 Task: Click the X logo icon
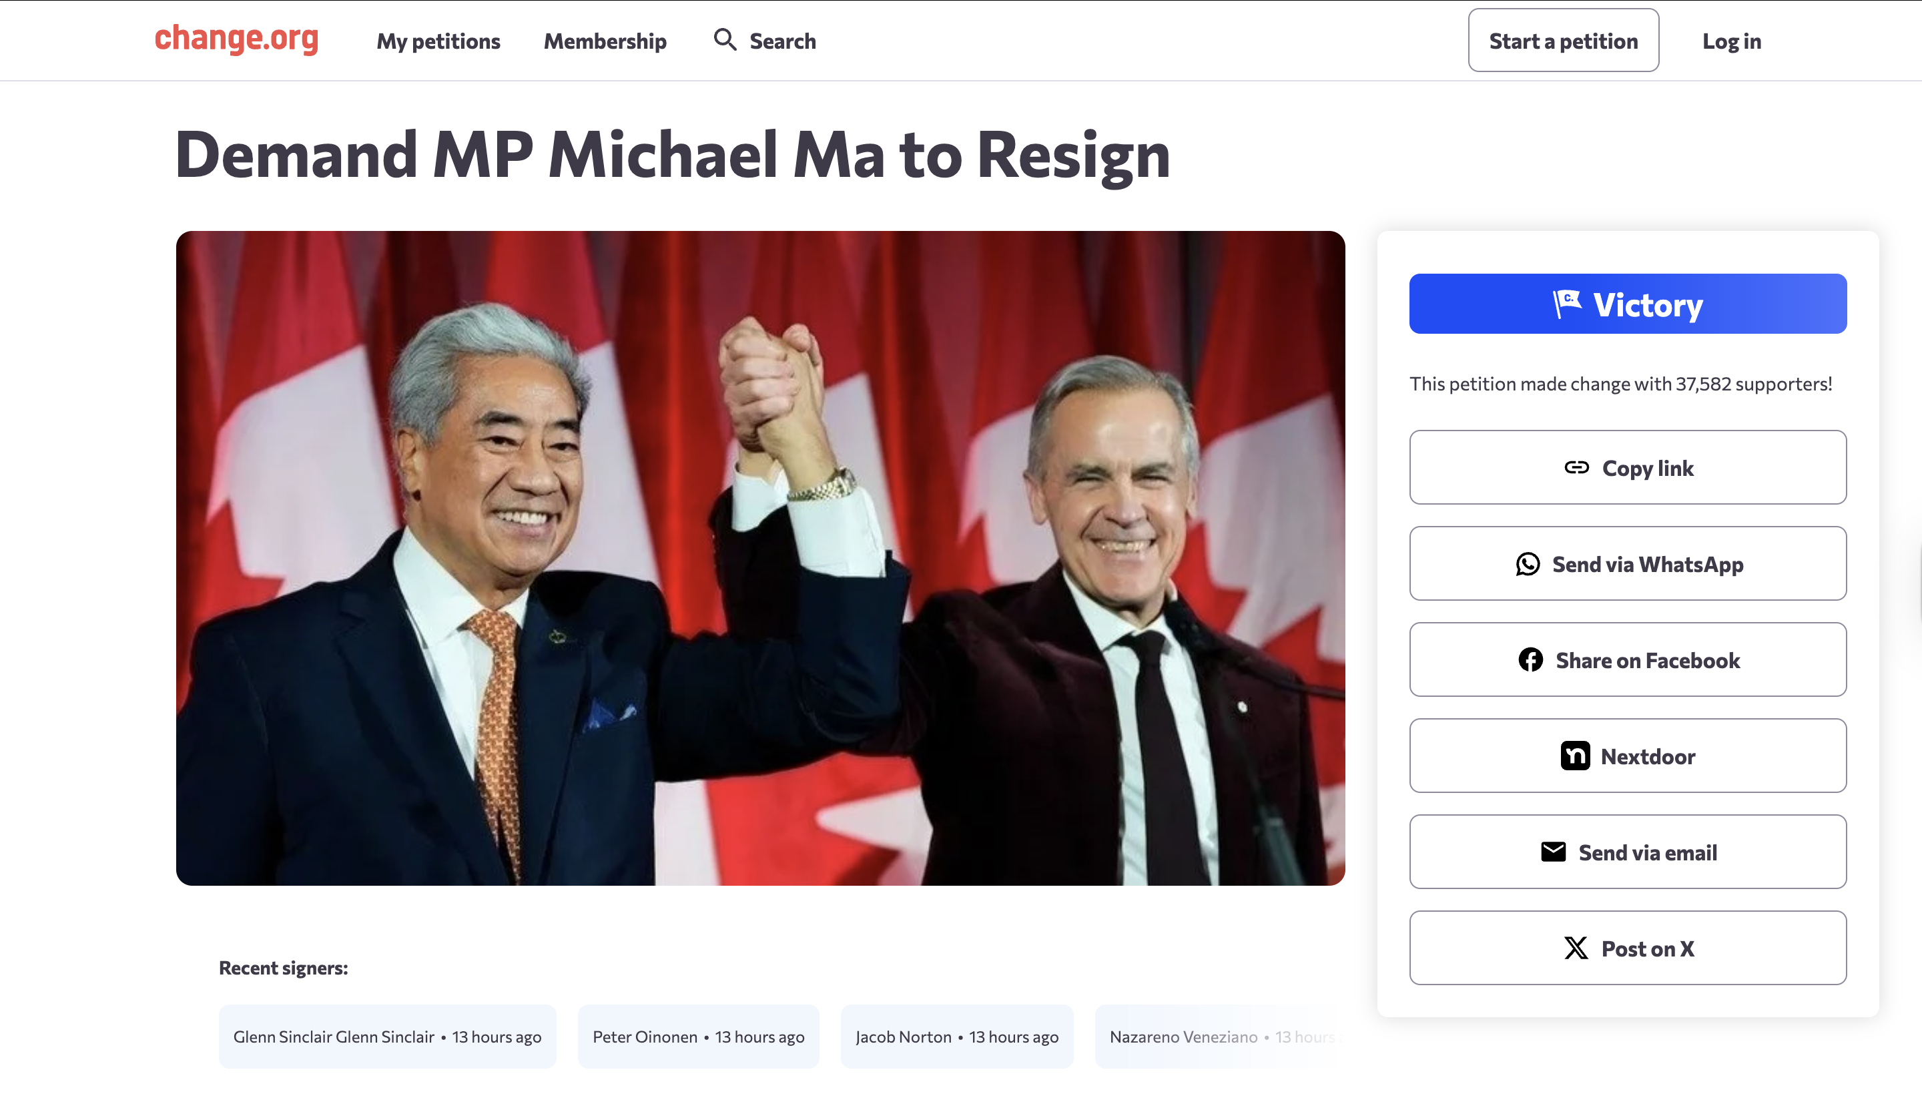[1576, 948]
